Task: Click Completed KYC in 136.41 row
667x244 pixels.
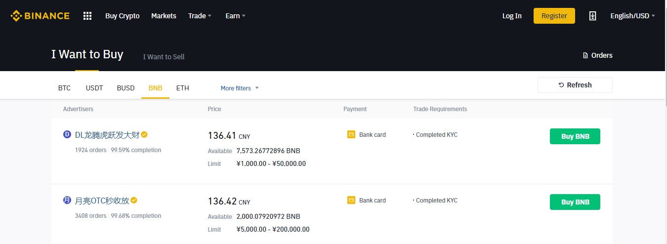Action: coord(437,135)
